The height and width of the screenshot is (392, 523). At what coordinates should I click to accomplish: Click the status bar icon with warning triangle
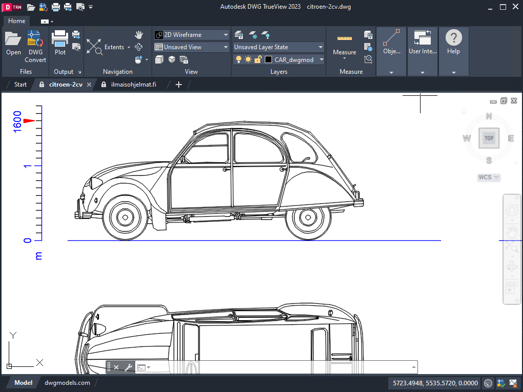(x=513, y=383)
